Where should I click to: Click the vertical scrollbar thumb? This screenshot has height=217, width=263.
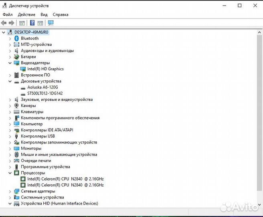click(259, 113)
